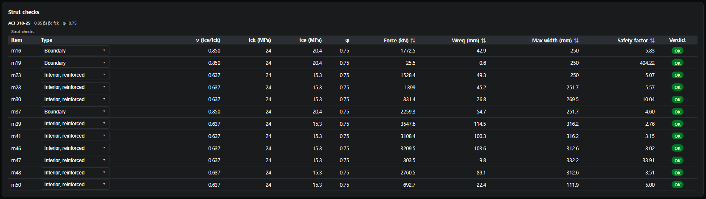Sort by Safety factor arrows icon

pyautogui.click(x=652, y=40)
